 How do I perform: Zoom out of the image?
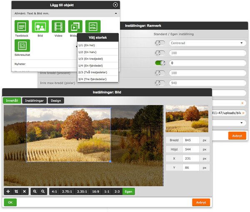click(x=43, y=192)
